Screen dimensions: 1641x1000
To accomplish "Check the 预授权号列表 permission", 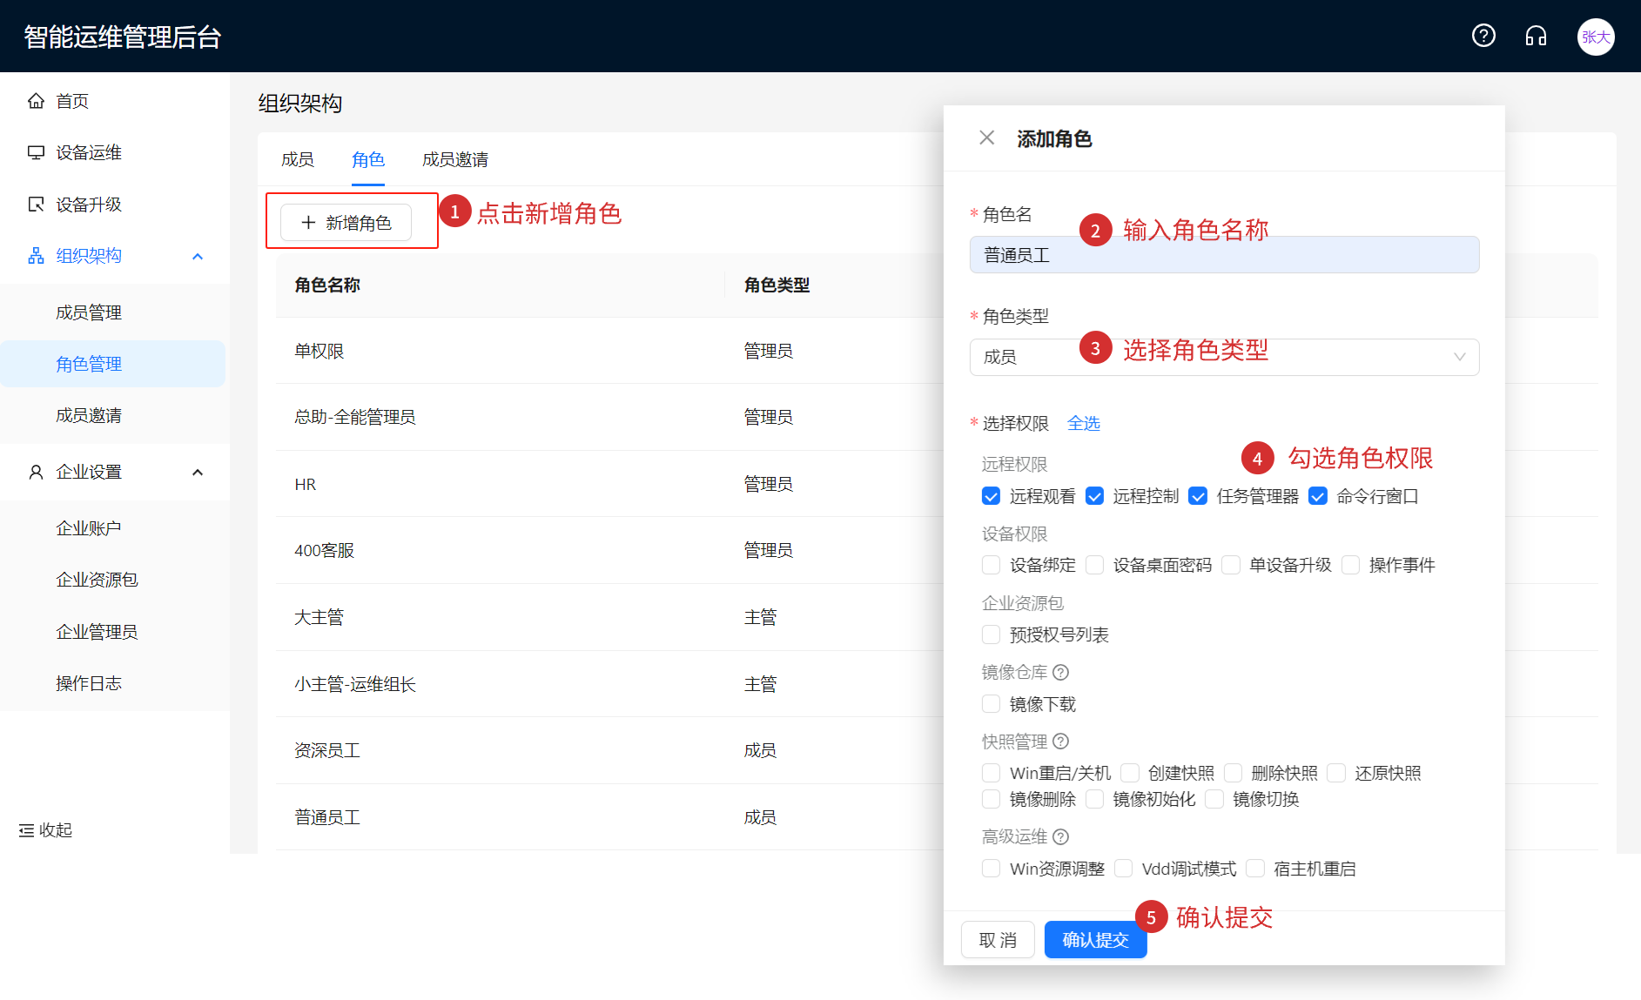I will pos(991,634).
